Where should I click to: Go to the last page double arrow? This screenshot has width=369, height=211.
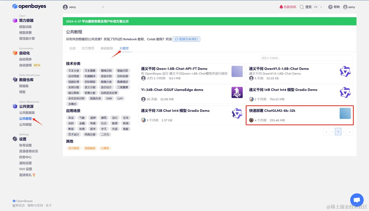[x=350, y=132]
